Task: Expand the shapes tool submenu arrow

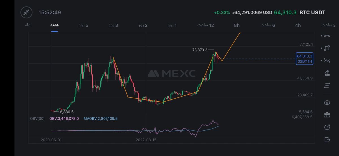Action: 321,48
